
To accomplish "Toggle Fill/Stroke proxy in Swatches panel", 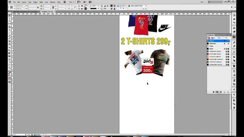I will pyautogui.click(x=209, y=38).
